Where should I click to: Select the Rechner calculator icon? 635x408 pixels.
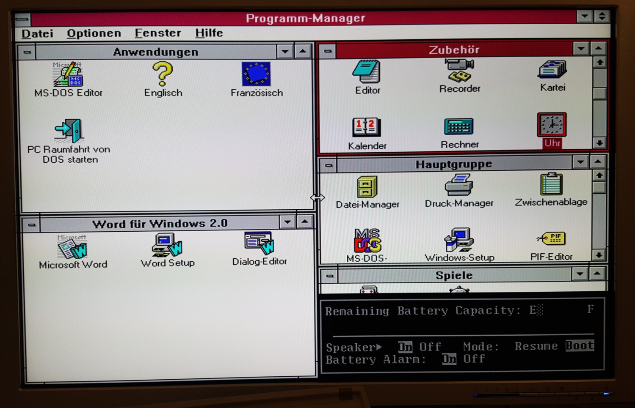click(x=459, y=126)
